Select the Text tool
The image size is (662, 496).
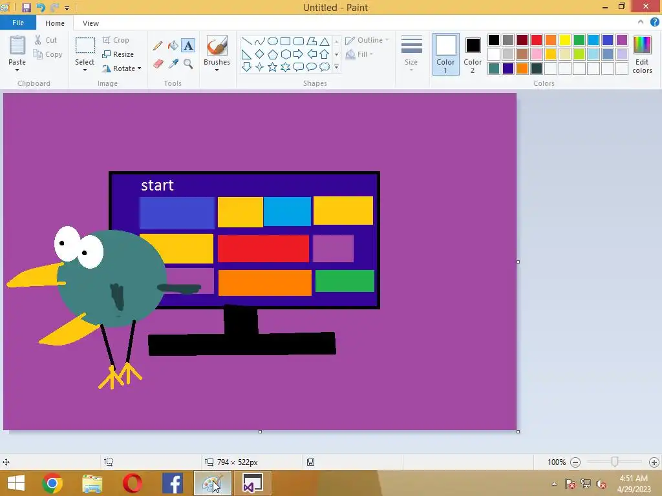click(x=188, y=46)
